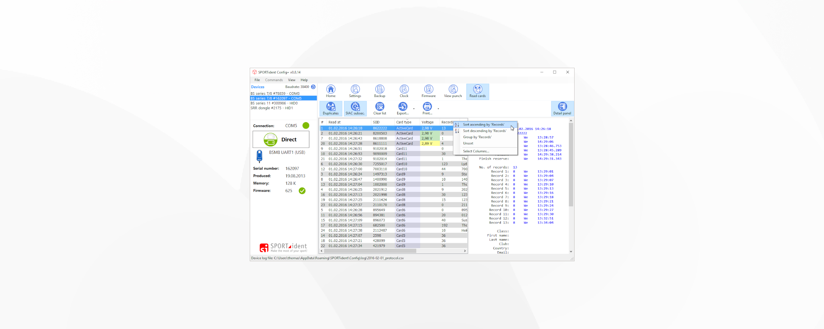Sort by the Read at column header
824x329 pixels.
tap(349, 122)
